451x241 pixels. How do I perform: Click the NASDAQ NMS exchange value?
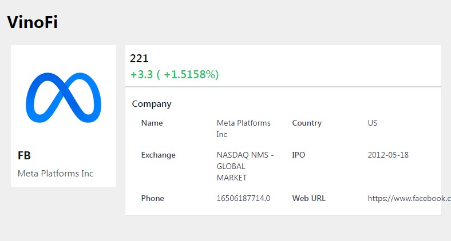tap(245, 166)
